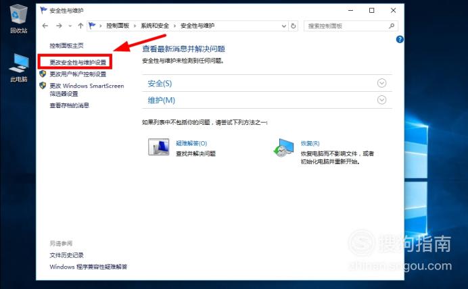Open 查看存档的消息 link

[69, 105]
